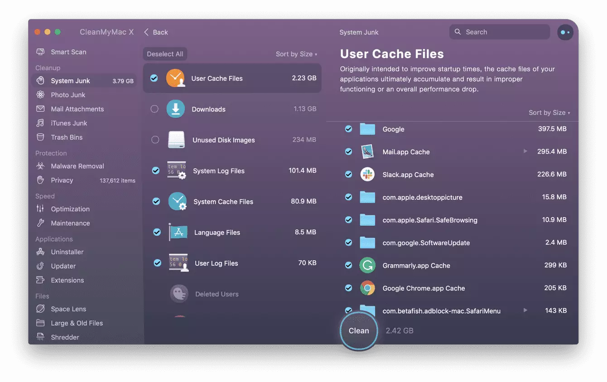607x382 pixels.
Task: Open Sort by Size dropdown in category list
Action: point(296,54)
